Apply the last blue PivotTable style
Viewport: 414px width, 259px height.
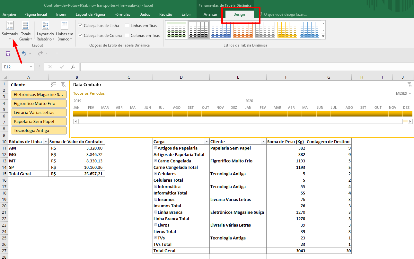(x=310, y=30)
